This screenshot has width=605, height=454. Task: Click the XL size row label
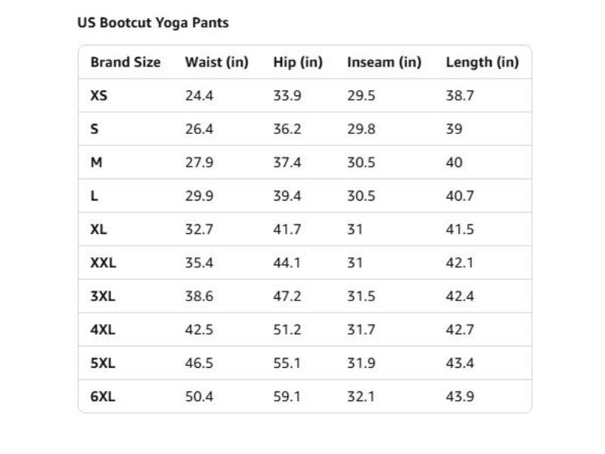click(x=98, y=229)
